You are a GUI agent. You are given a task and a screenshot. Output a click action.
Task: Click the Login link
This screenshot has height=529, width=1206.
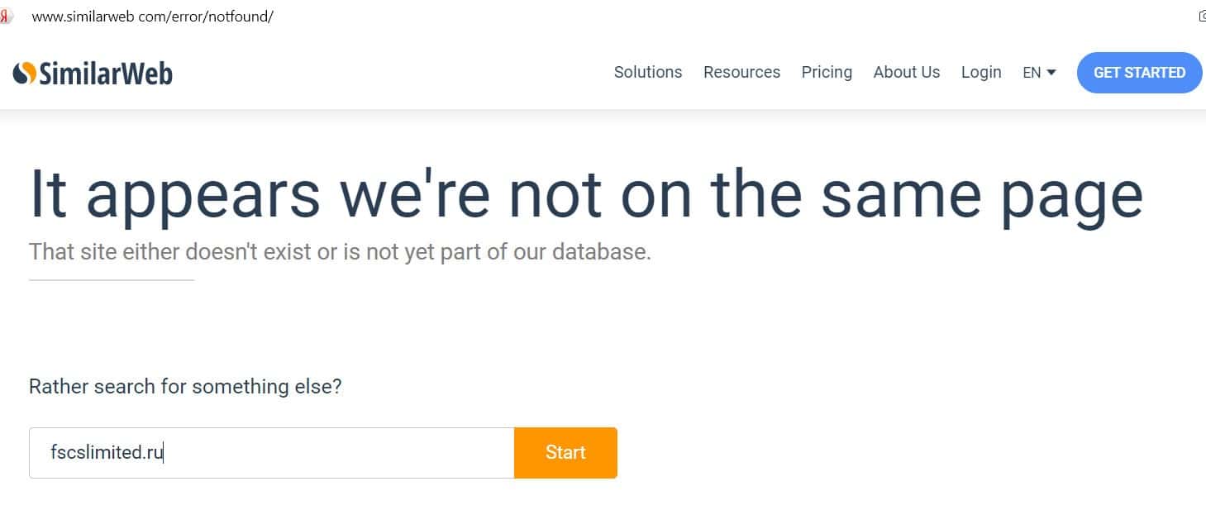tap(981, 72)
